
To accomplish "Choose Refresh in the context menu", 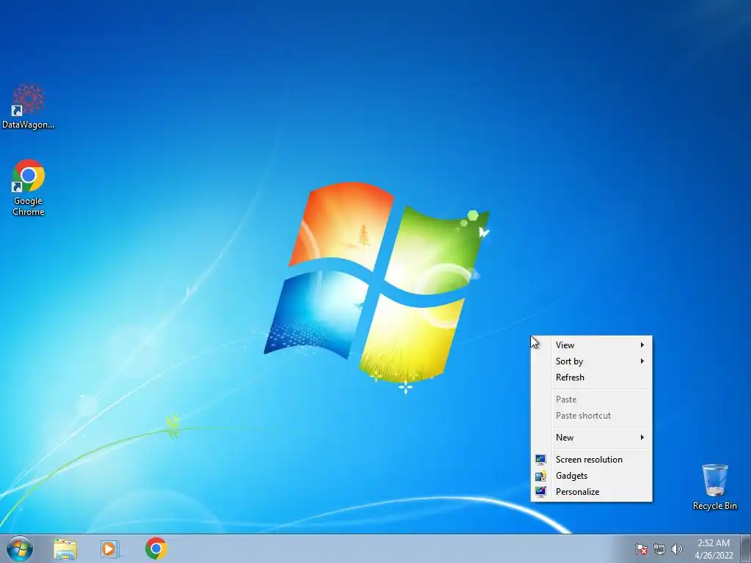I will click(x=592, y=378).
